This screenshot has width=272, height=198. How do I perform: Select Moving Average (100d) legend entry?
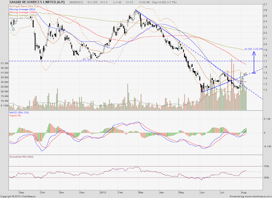point(23,12)
